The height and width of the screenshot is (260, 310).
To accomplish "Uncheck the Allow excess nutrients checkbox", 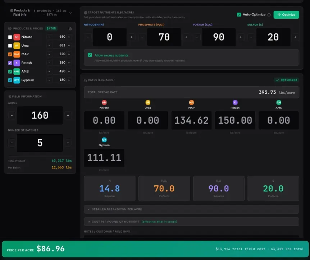I will point(90,55).
